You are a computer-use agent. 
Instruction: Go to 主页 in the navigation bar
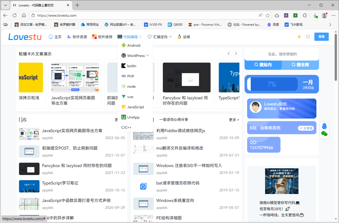click(55, 37)
